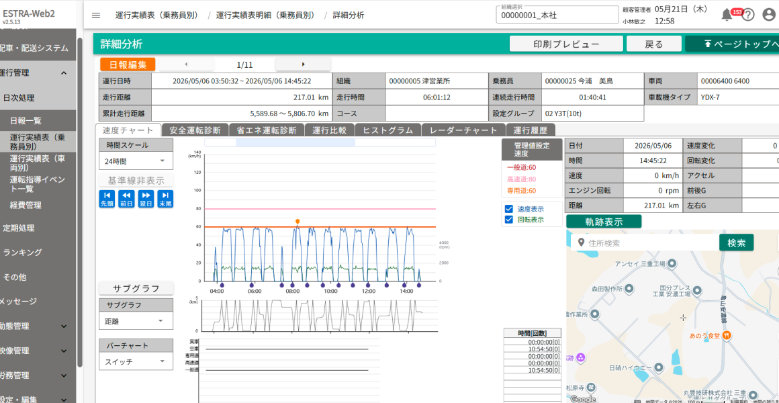Jump to 末尾 (last) chart position
The image size is (779, 403).
(x=165, y=199)
